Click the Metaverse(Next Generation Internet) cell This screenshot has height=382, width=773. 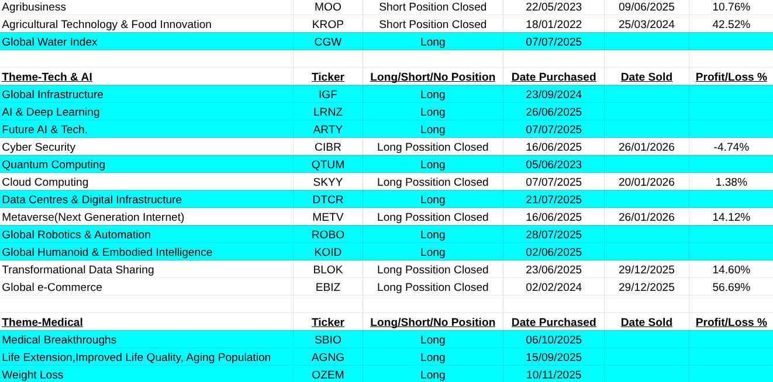click(x=93, y=217)
